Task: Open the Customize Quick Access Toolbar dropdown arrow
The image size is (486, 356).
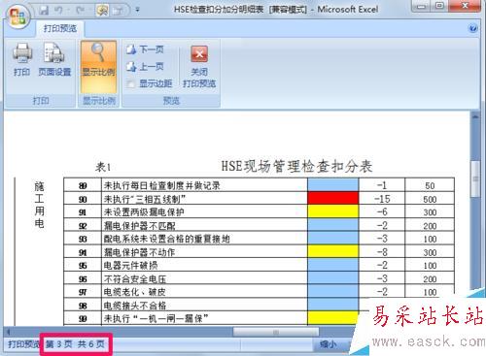Action: coord(137,10)
